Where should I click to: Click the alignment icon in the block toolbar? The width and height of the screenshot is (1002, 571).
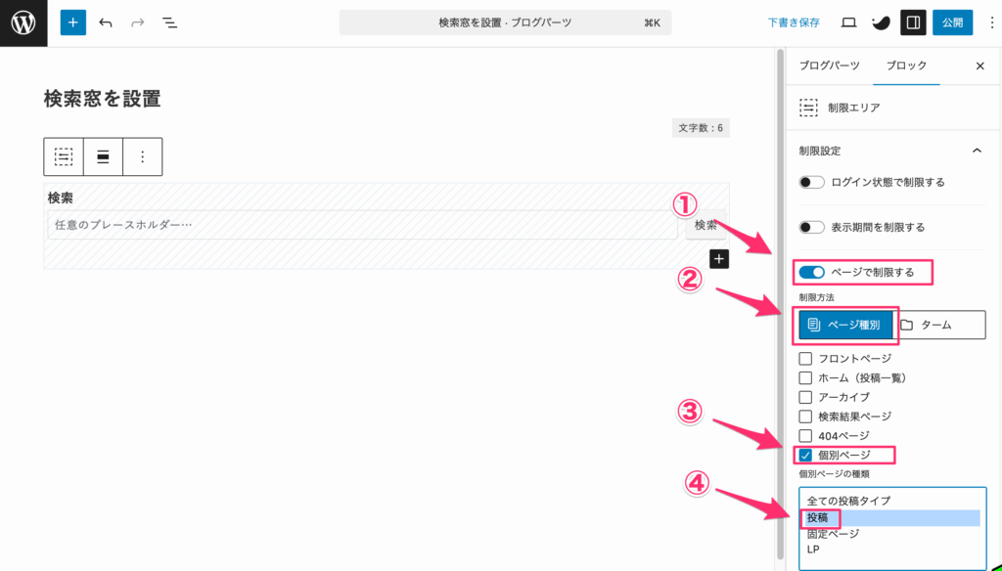pos(103,156)
